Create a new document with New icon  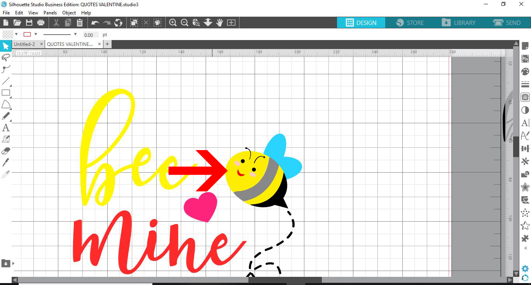[6, 23]
